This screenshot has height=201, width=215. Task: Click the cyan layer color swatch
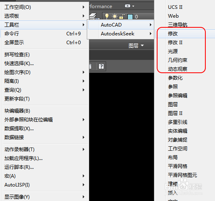click(130, 17)
